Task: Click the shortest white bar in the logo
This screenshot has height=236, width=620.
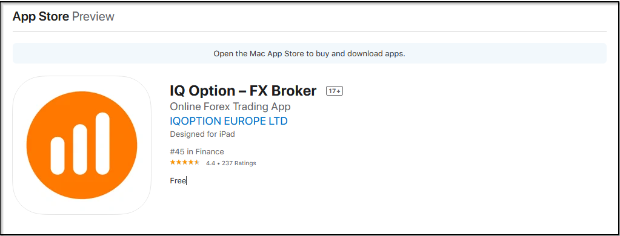Action: (58, 156)
